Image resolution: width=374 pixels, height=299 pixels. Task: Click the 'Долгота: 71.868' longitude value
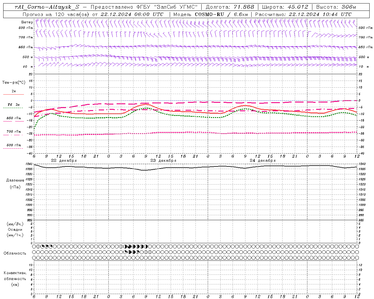point(230,7)
